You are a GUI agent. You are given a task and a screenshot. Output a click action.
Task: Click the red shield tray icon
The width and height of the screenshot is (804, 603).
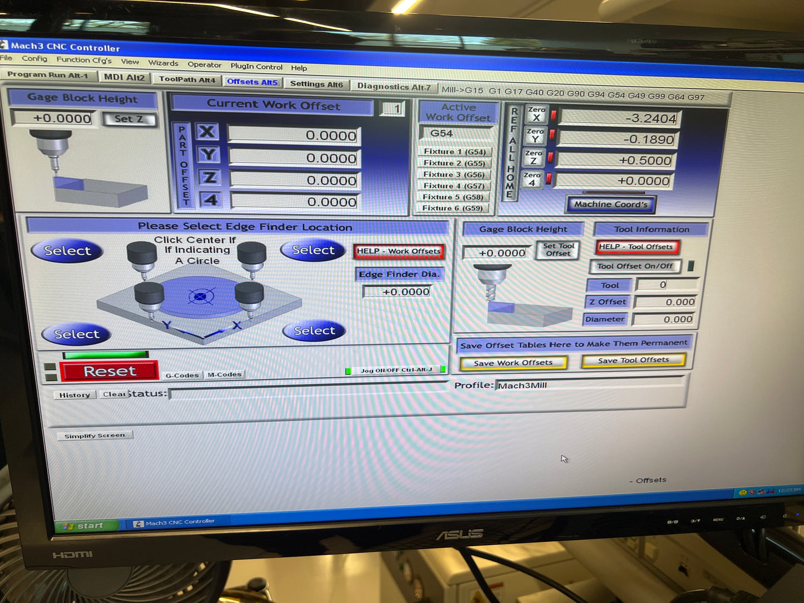(x=752, y=492)
